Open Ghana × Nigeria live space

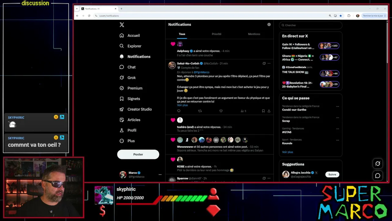coord(311,58)
